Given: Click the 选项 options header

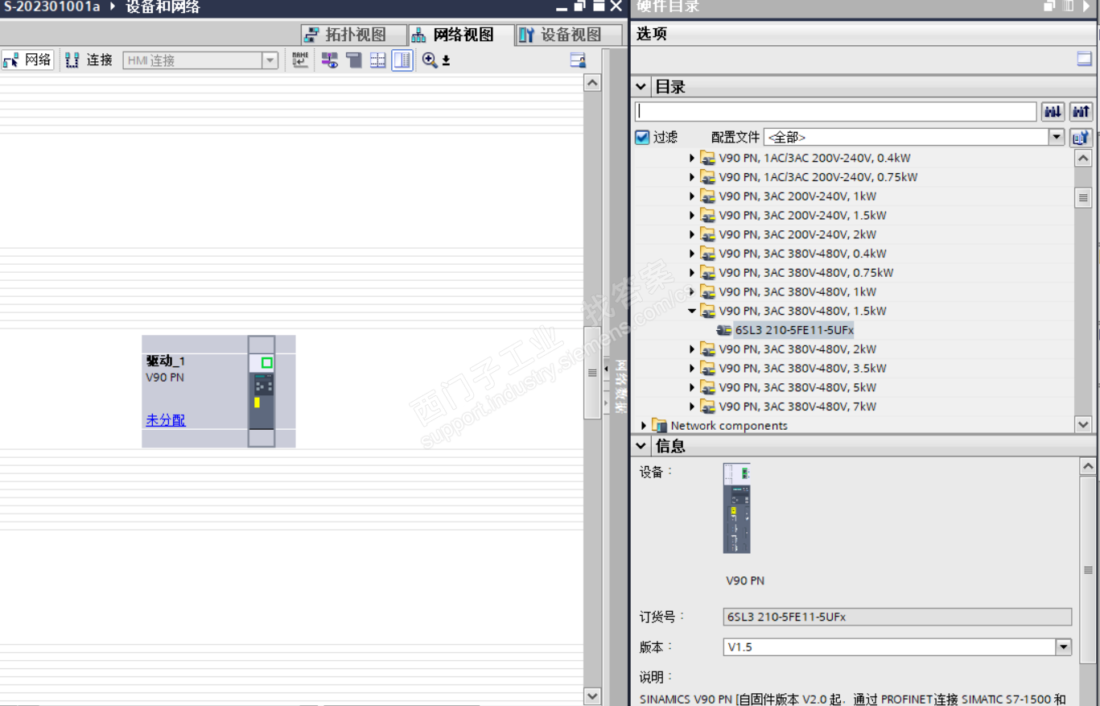Looking at the screenshot, I should pos(652,34).
